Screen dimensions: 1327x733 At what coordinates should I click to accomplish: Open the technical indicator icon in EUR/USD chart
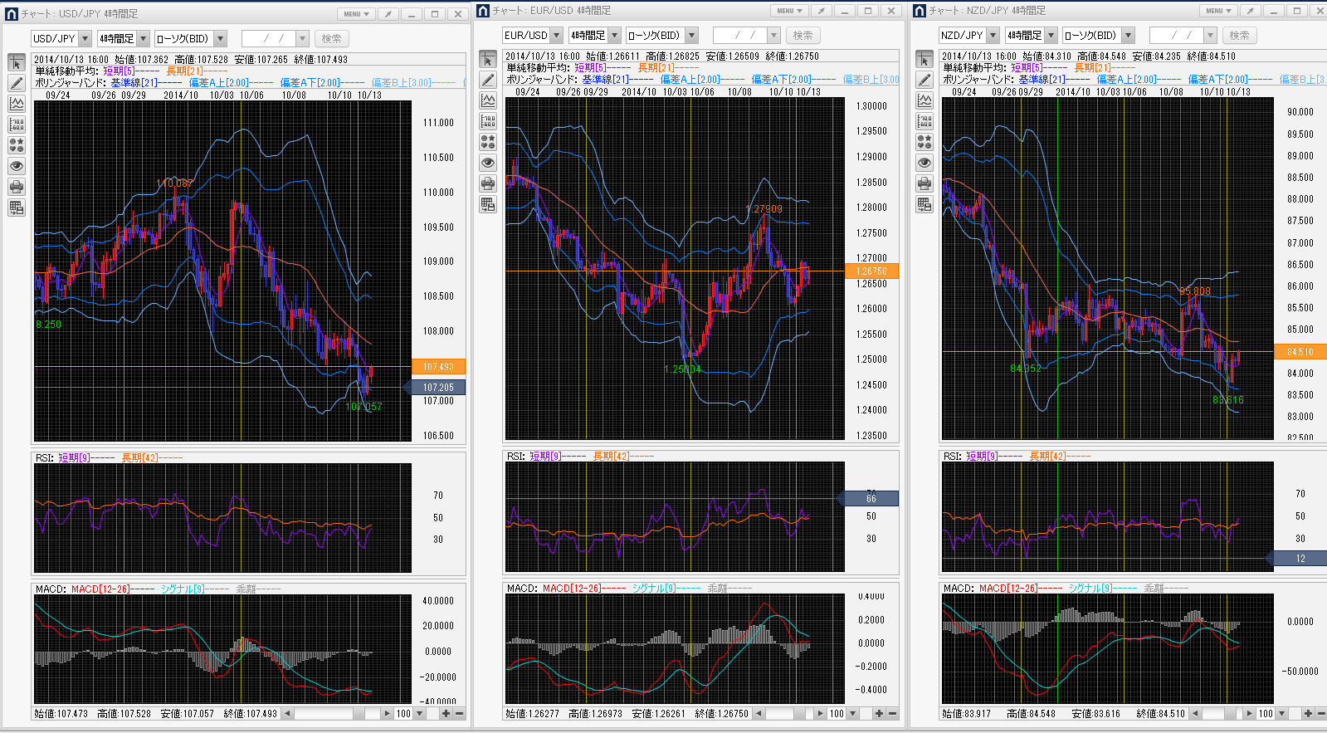[x=488, y=100]
